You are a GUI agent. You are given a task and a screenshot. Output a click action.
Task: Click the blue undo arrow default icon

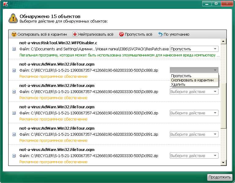click(x=160, y=34)
